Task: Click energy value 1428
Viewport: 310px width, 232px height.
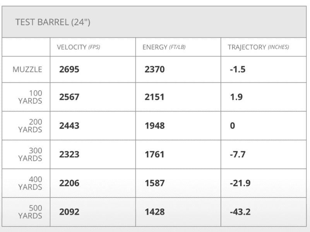Action: (154, 212)
